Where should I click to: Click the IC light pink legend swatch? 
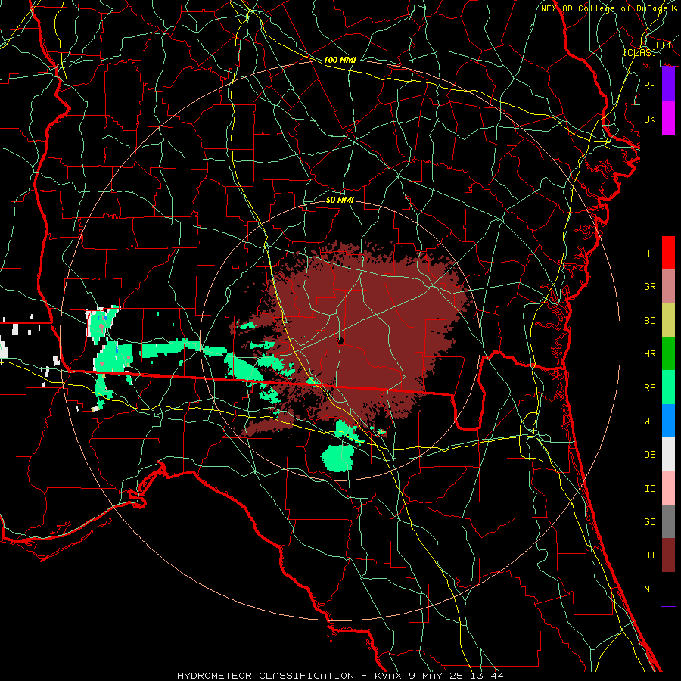(667, 488)
